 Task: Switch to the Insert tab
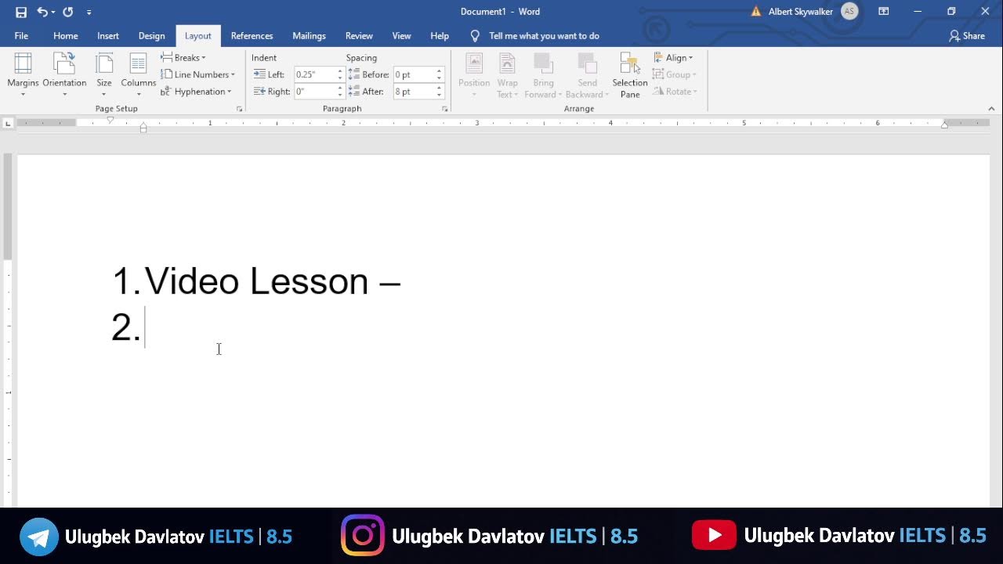coord(108,36)
